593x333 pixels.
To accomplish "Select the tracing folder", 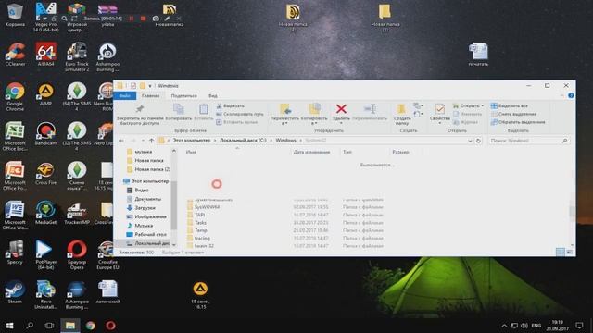I will pos(198,239).
